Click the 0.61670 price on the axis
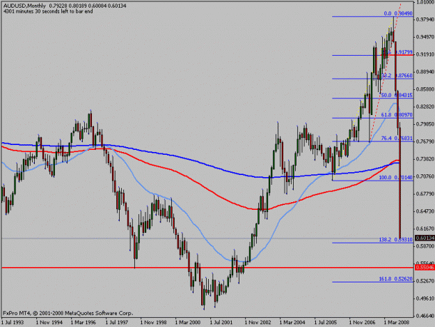 coord(425,229)
